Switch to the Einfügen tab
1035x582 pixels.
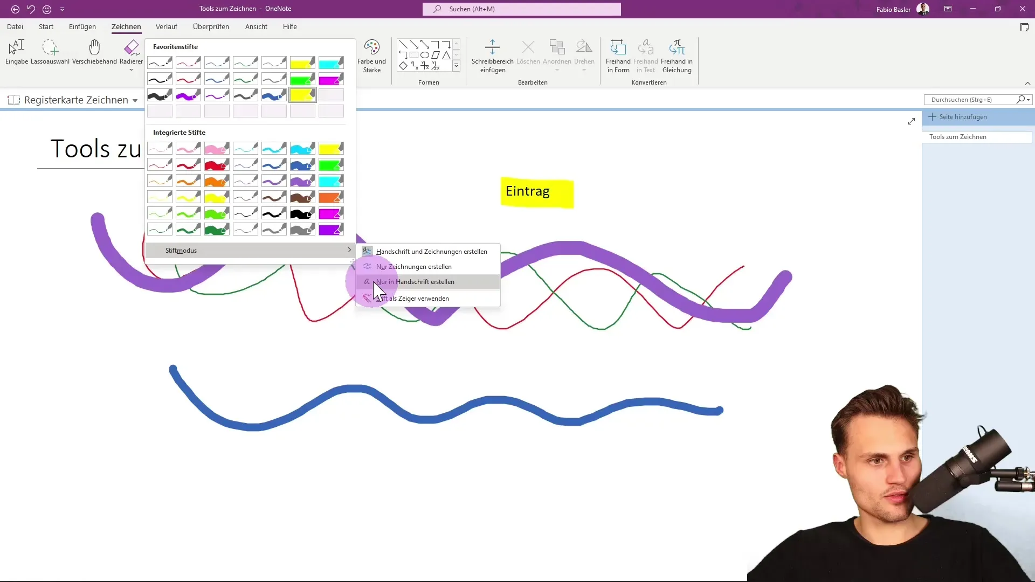click(82, 26)
